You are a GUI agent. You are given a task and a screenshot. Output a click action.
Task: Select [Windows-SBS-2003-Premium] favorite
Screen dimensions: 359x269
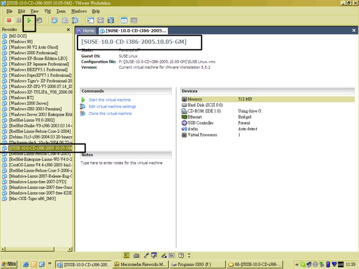(x=35, y=109)
